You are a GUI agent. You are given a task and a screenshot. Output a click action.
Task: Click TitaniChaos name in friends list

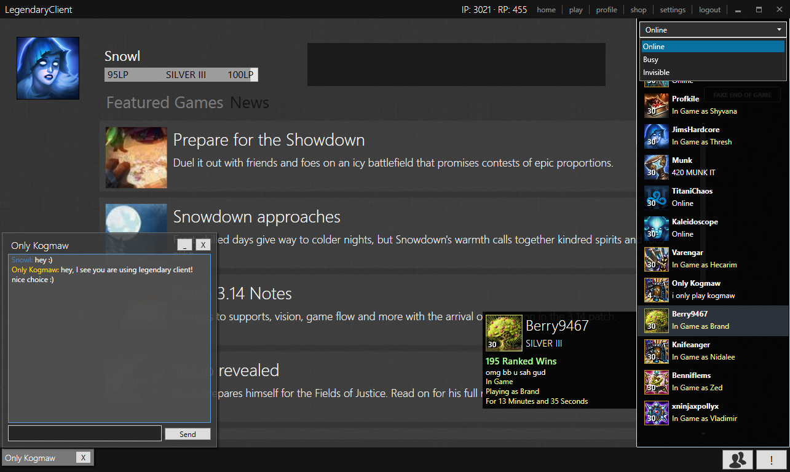[x=692, y=191]
